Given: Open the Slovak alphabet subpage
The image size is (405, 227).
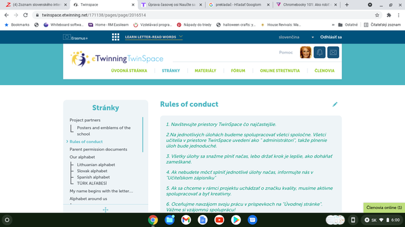Looking at the screenshot, I should (92, 171).
